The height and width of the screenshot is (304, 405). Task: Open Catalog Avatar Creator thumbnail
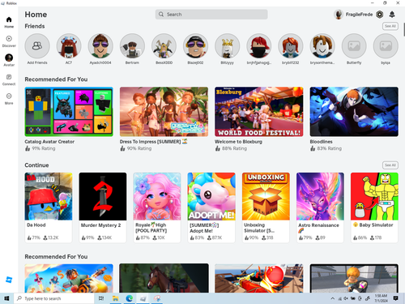[69, 112]
